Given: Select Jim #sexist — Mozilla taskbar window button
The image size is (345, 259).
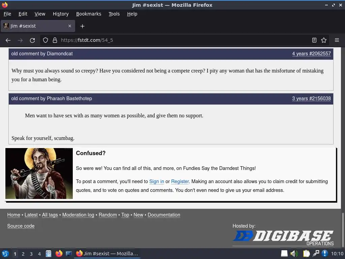Looking at the screenshot, I should (x=107, y=254).
